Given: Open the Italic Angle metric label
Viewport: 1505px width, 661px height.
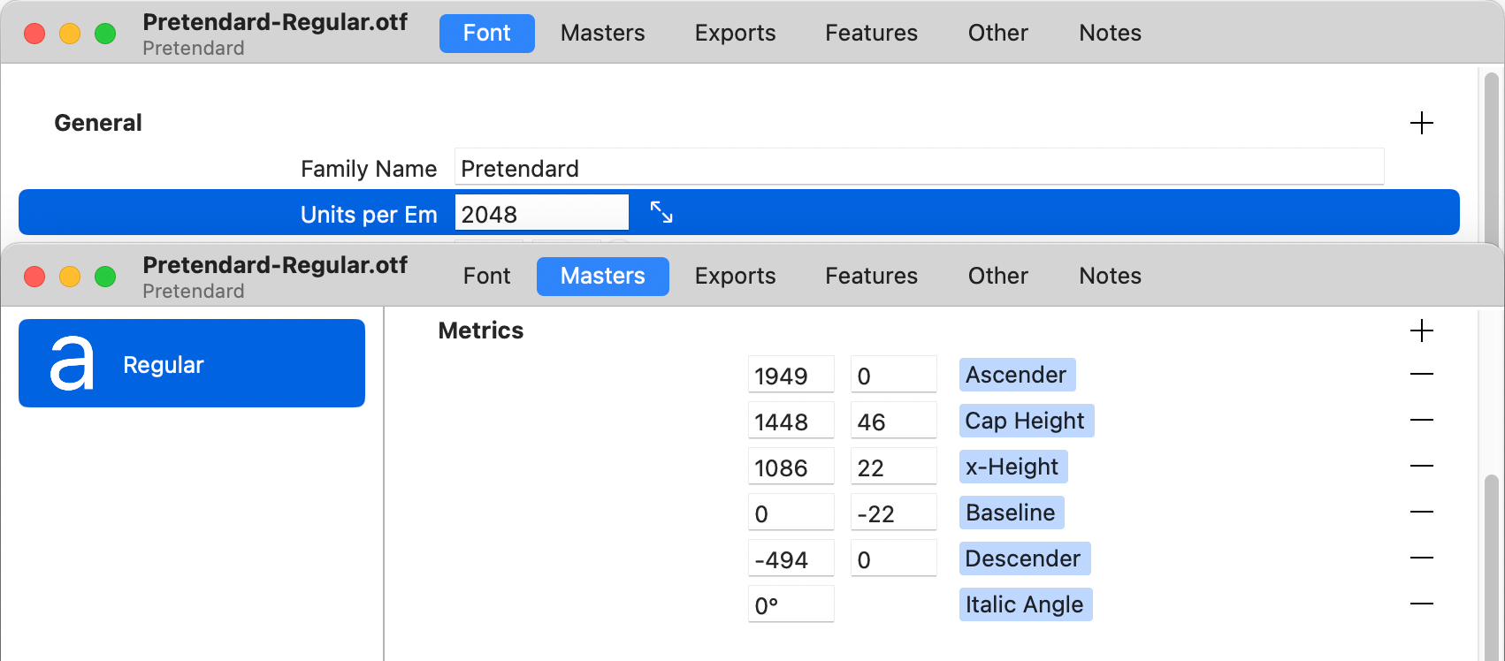Looking at the screenshot, I should pyautogui.click(x=1026, y=604).
